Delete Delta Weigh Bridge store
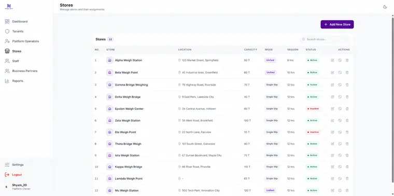 point(347,97)
